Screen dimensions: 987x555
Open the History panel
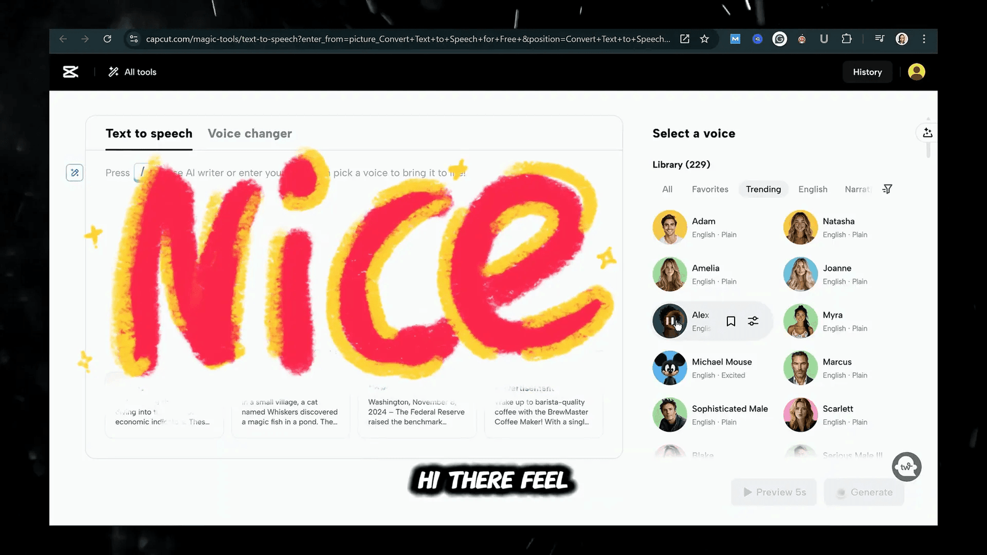point(867,72)
